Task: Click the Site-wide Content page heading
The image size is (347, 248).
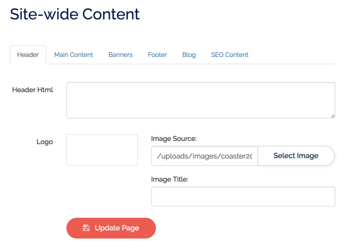Action: 75,14
